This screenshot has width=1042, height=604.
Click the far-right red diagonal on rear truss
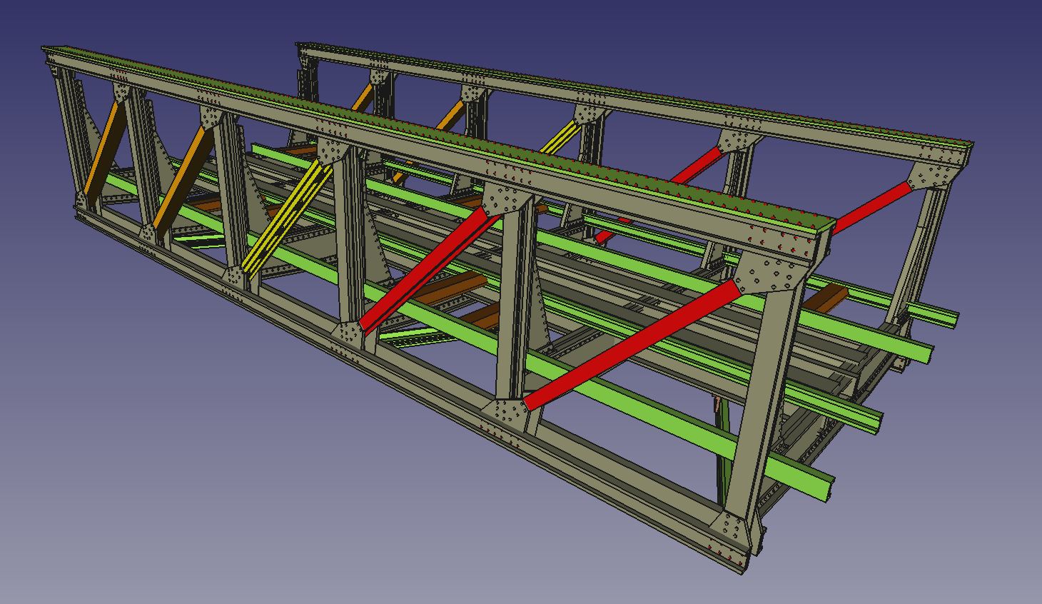pyautogui.click(x=871, y=207)
